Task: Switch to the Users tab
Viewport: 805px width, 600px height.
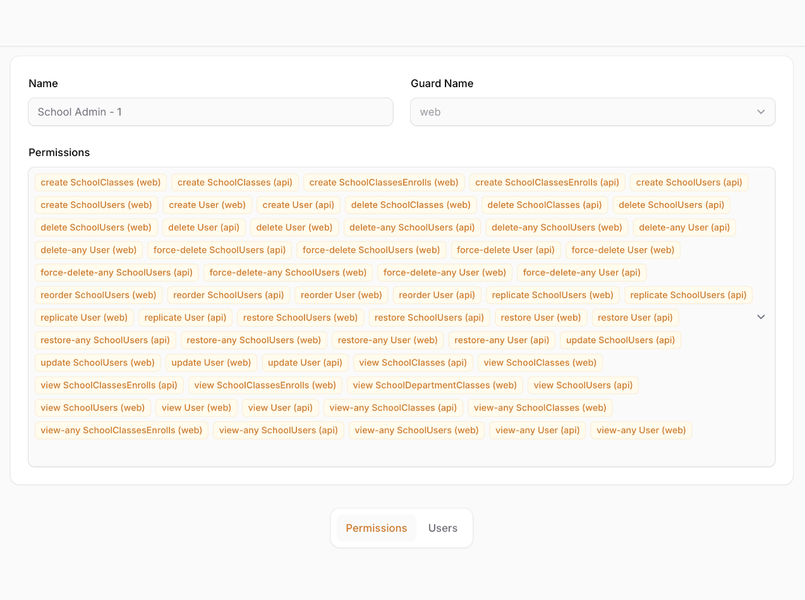Action: [x=442, y=528]
